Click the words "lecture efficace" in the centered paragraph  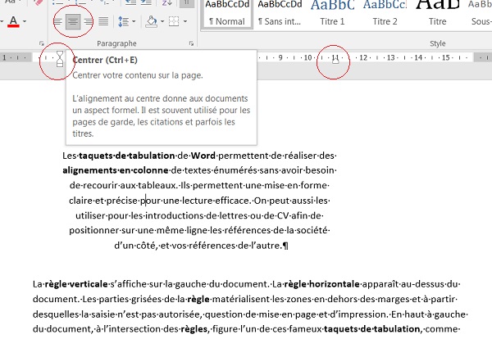(216, 201)
